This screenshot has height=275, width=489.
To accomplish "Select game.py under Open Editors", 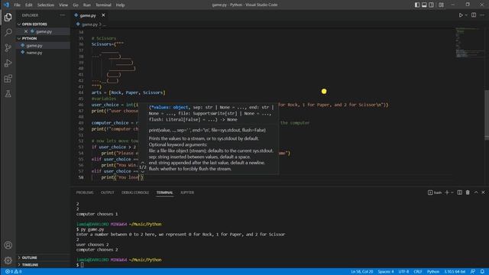I will coord(44,31).
